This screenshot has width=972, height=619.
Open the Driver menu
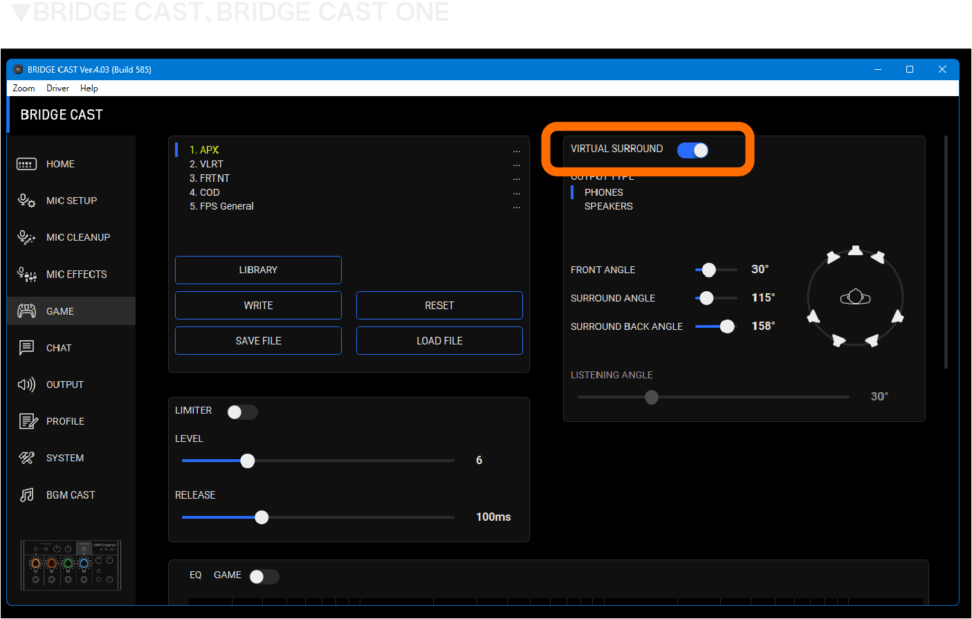pyautogui.click(x=57, y=88)
